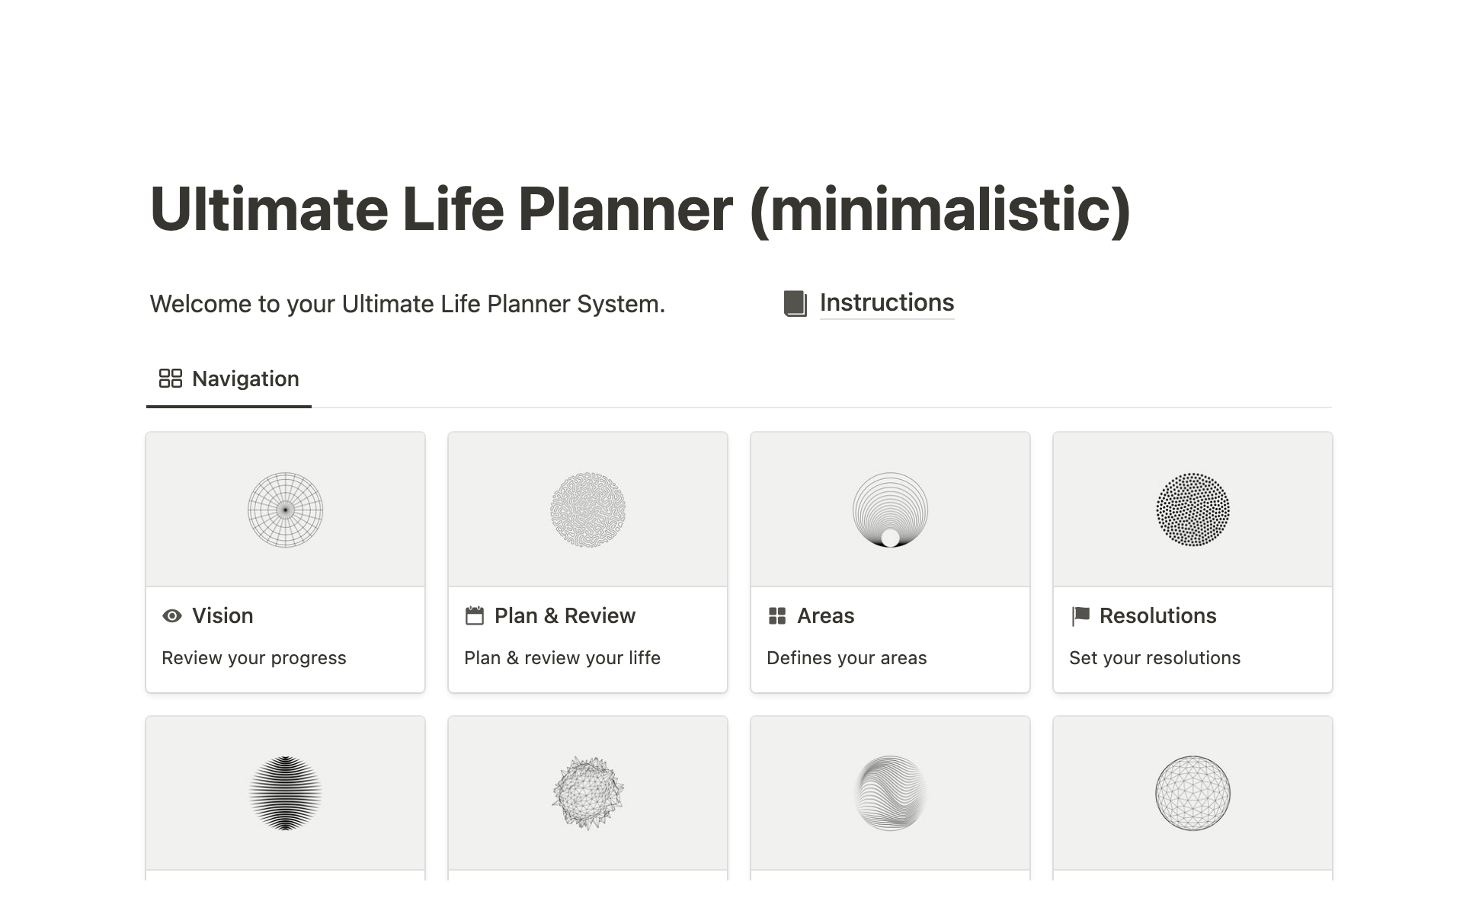Open the Areas card
Viewport: 1463px width, 914px height.
[825, 615]
